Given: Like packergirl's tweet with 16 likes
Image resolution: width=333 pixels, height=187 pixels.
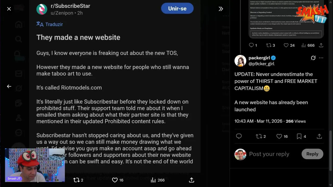Looking at the screenshot, I should pos(279,136).
